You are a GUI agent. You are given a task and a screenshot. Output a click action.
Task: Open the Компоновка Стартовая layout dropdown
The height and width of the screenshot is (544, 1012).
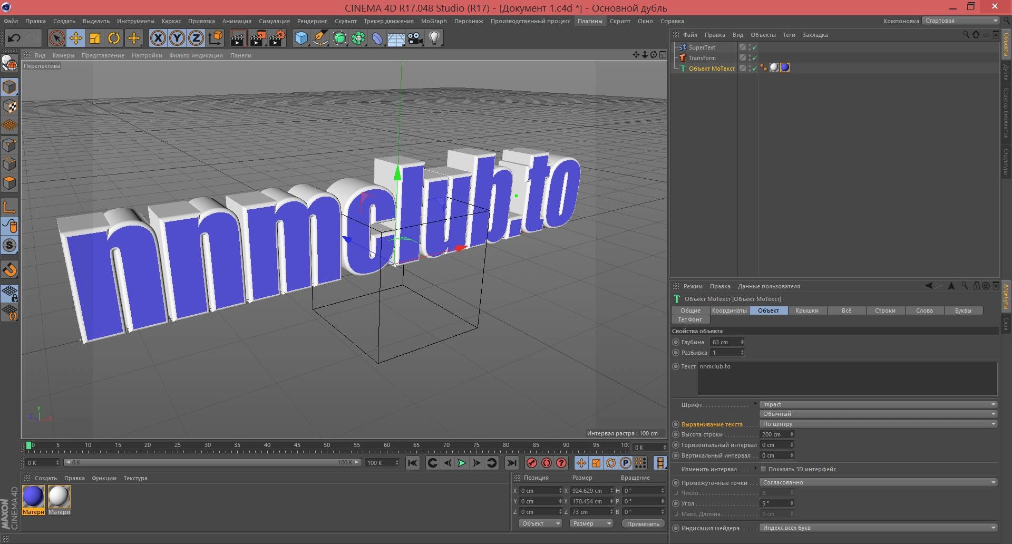point(960,21)
